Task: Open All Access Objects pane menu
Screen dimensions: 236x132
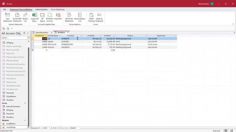Action: click(x=24, y=33)
